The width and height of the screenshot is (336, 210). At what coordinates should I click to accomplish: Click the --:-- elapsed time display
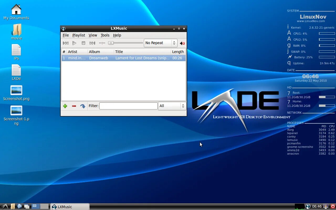click(x=102, y=43)
